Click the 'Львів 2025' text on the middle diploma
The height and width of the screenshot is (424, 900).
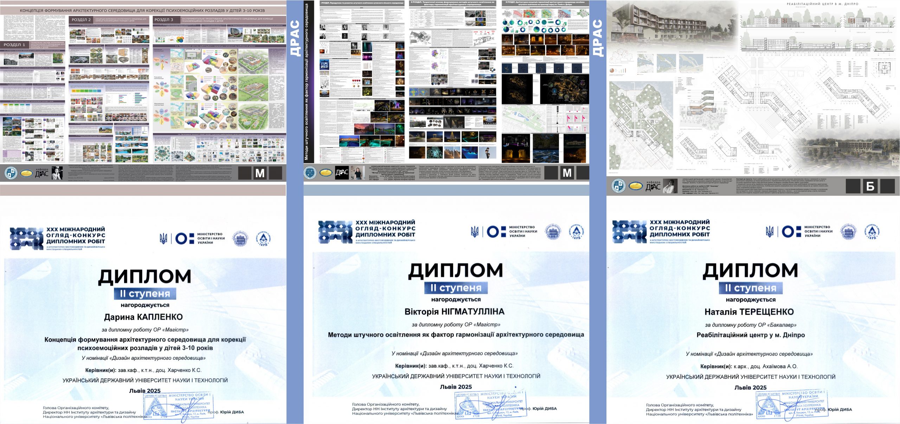[x=456, y=386]
